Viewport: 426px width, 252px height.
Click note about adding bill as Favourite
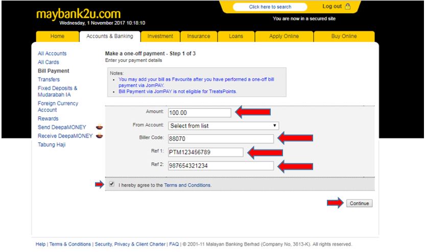pyautogui.click(x=196, y=82)
